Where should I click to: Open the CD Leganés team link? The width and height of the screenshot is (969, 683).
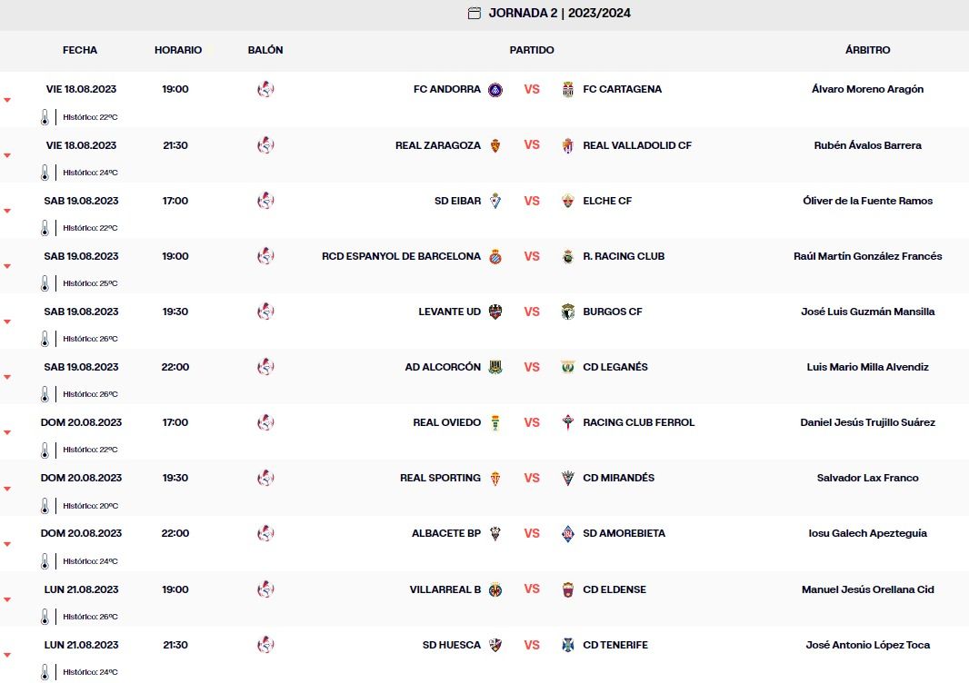614,367
